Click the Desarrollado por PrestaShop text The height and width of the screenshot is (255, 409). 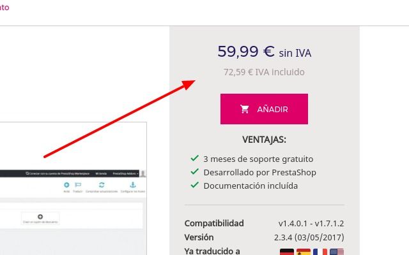tap(260, 173)
